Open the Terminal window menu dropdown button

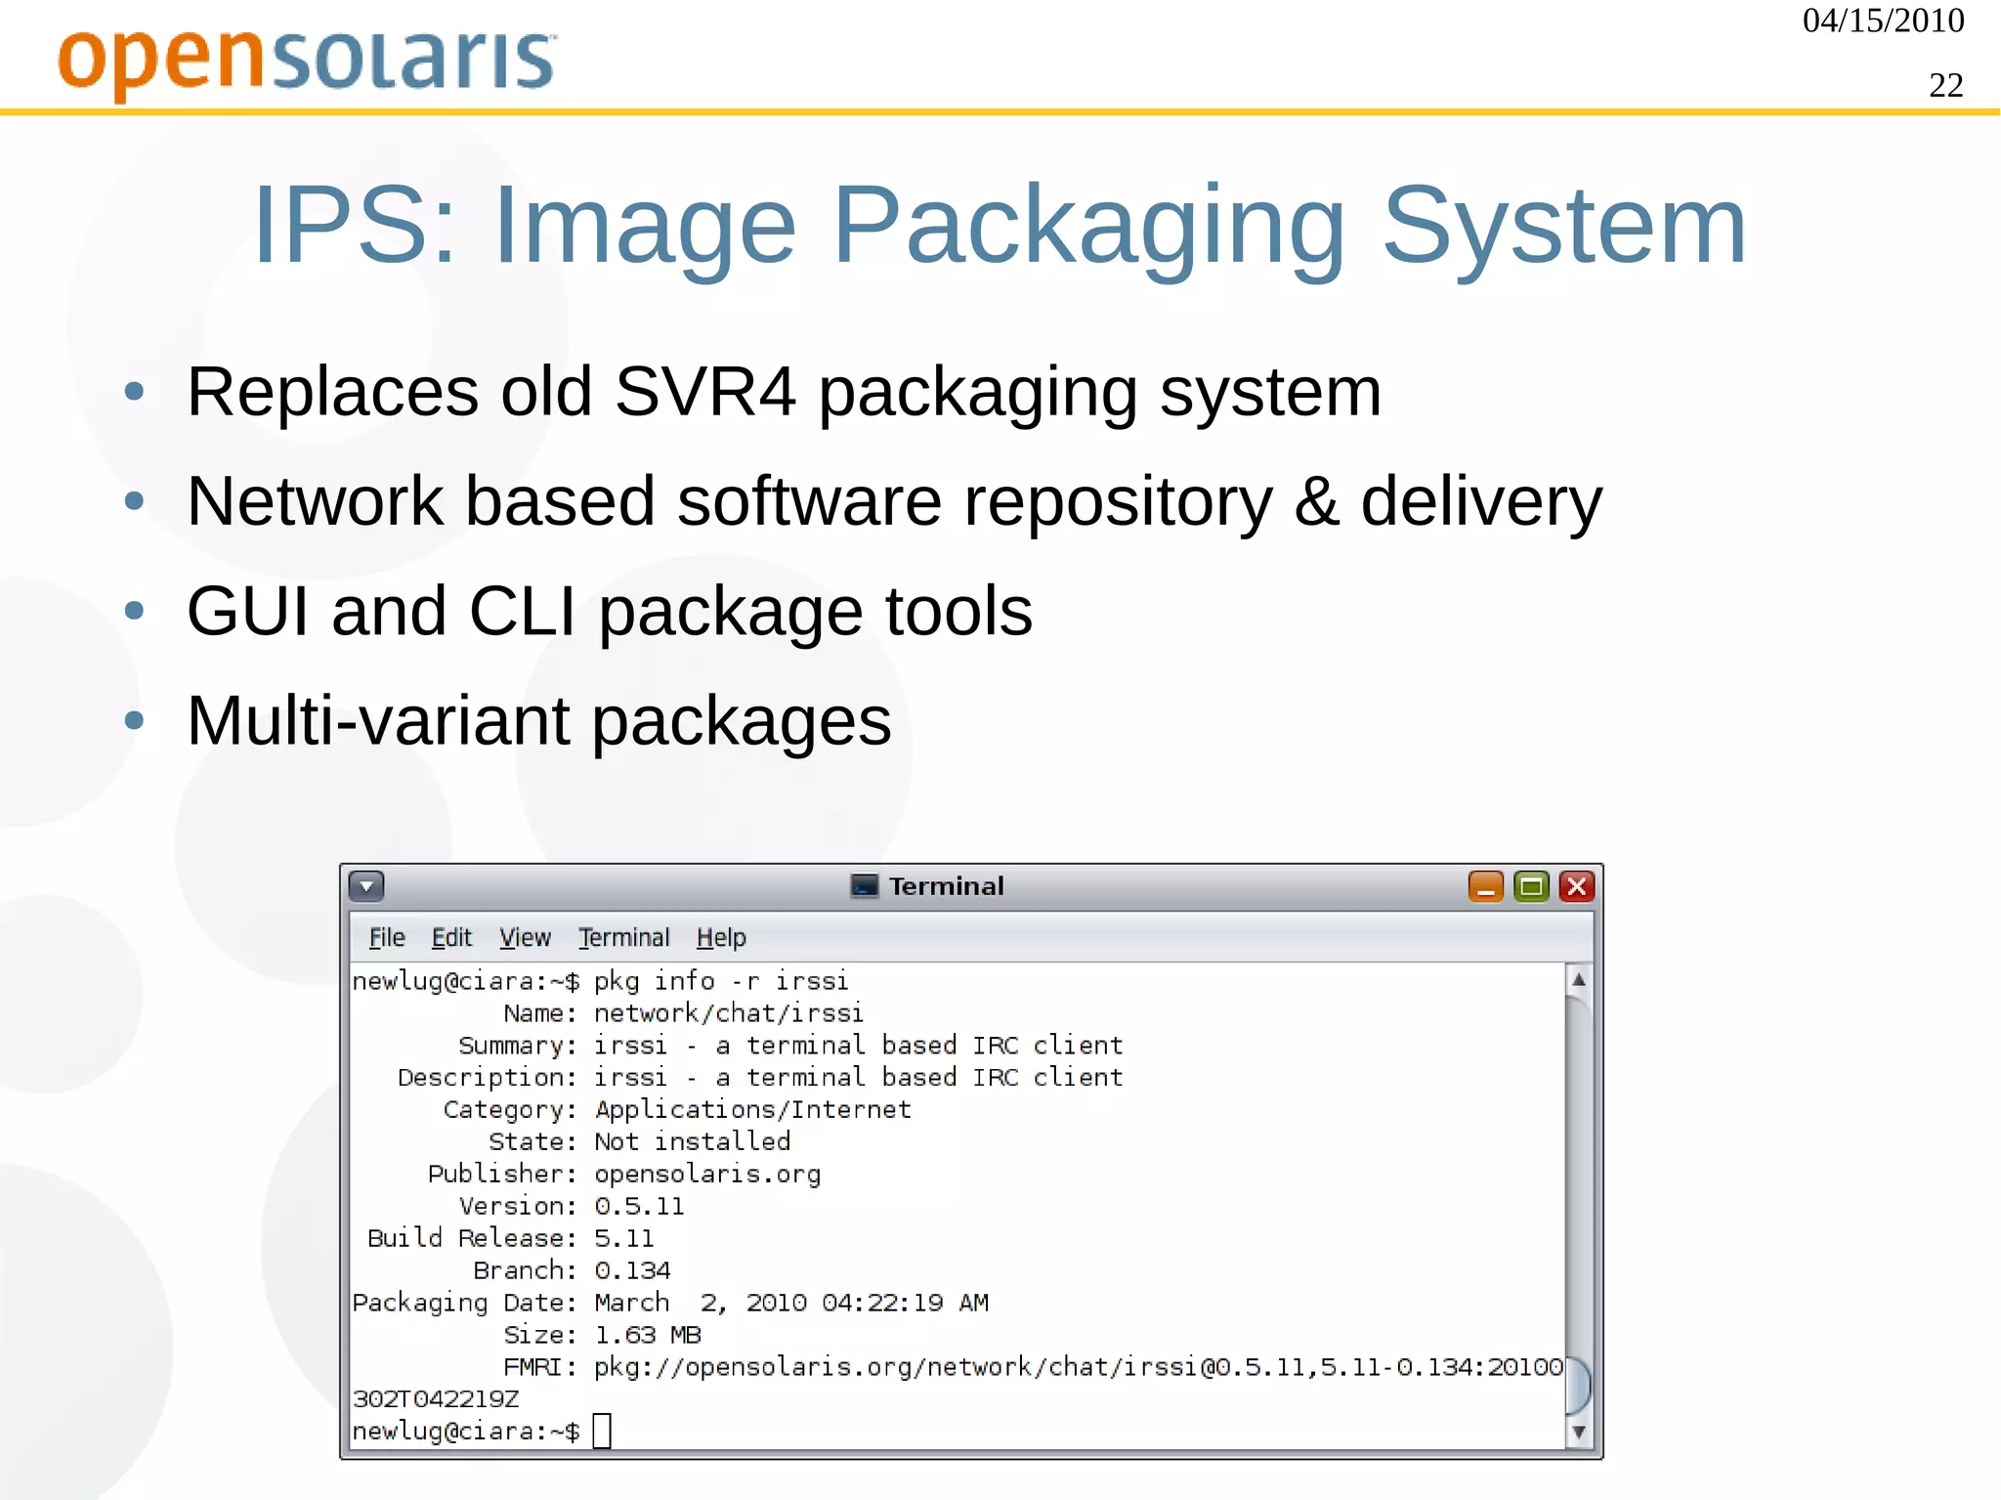(366, 886)
